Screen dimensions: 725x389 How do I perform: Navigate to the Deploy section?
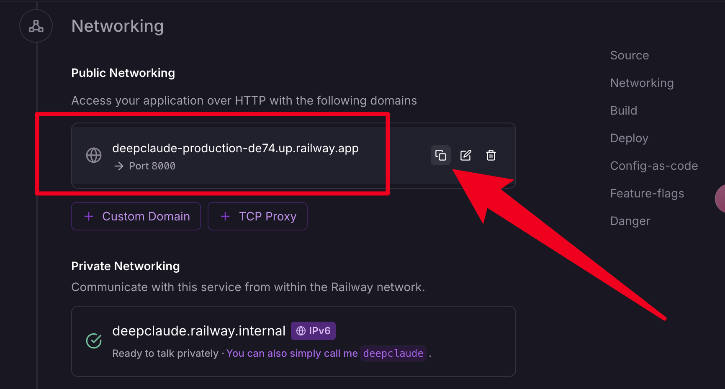click(x=629, y=138)
